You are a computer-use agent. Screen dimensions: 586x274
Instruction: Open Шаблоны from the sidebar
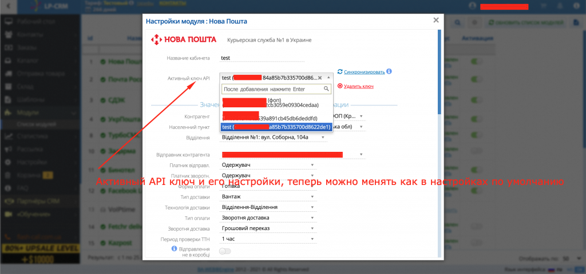point(40,99)
